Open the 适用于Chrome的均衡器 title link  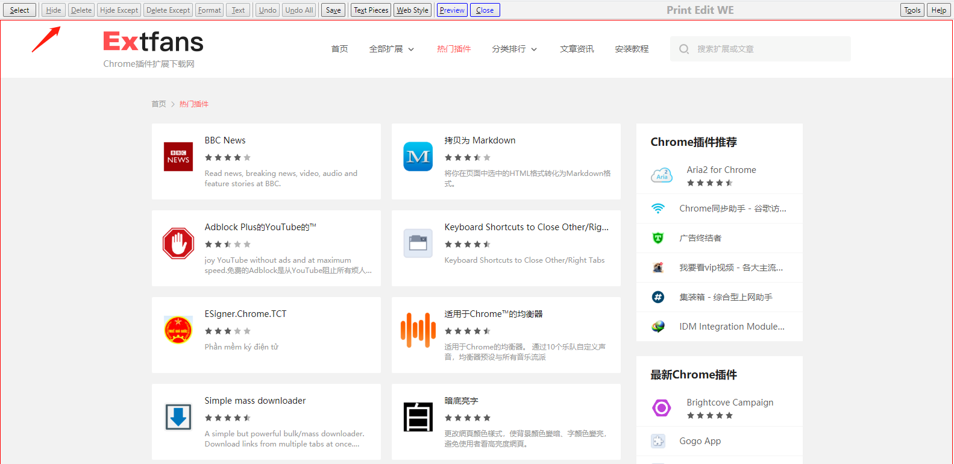tap(494, 314)
